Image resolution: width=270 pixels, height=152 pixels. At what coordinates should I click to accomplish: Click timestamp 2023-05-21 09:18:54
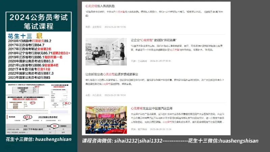tap(115, 95)
